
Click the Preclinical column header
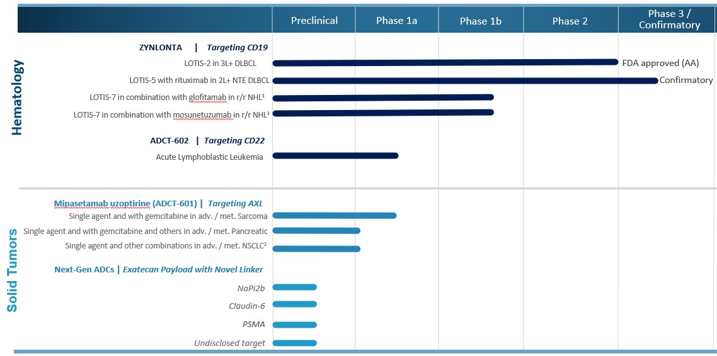pyautogui.click(x=314, y=21)
